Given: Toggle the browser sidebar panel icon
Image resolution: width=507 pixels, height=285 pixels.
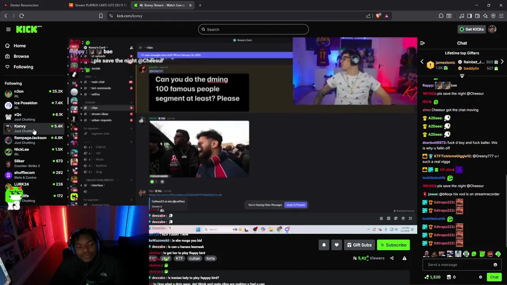Looking at the screenshot, I should [469, 16].
